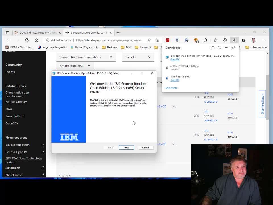The image size is (273, 205).
Task: Close the Semeru Runtime Downloads tab
Action: pos(111,32)
